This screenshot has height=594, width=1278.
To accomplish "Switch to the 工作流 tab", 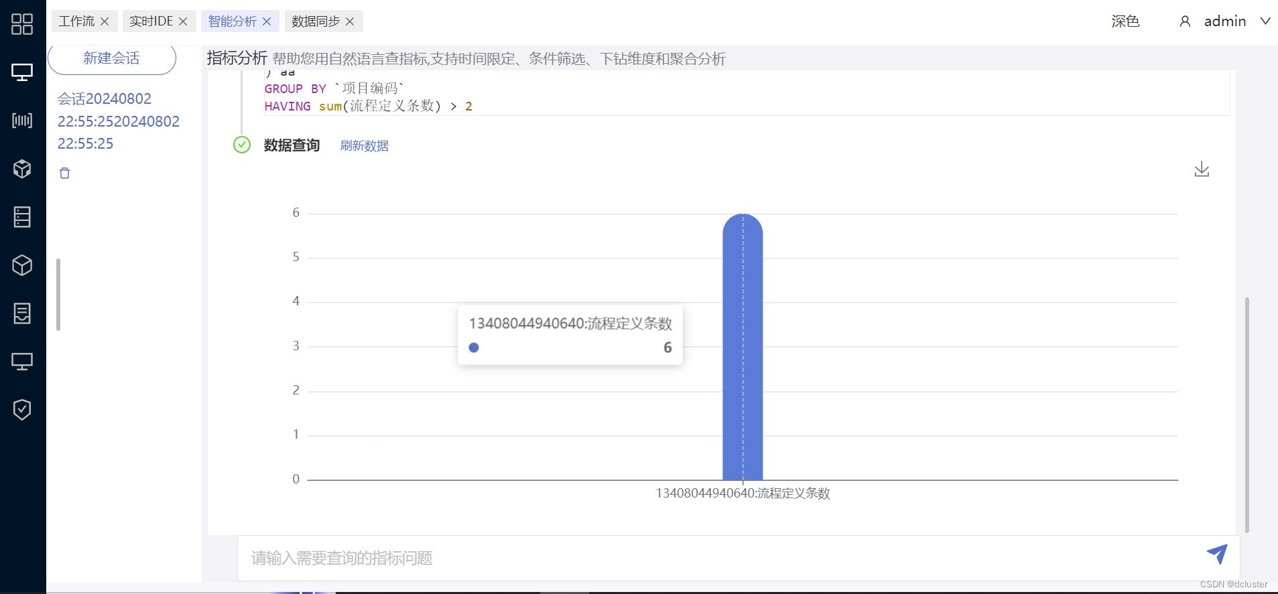I will (x=76, y=21).
